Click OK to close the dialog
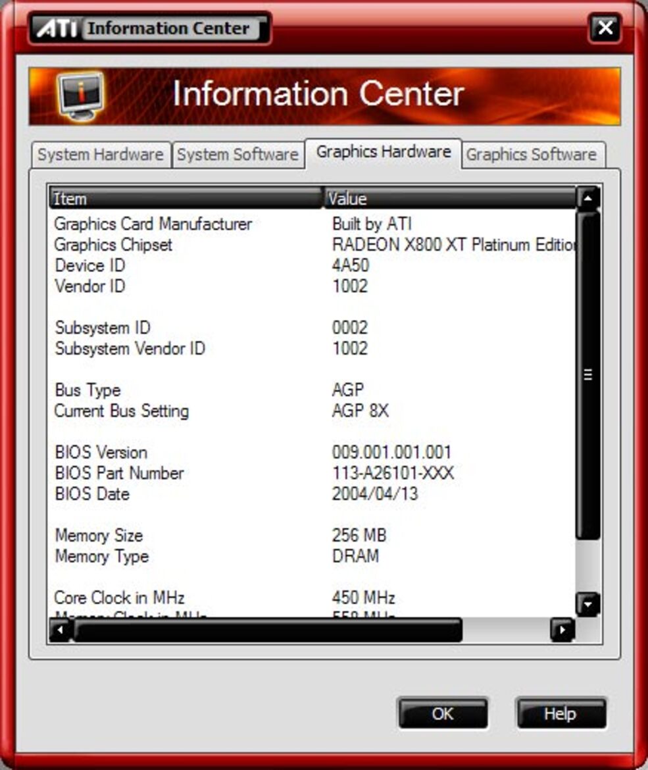The width and height of the screenshot is (648, 770). pos(443,713)
